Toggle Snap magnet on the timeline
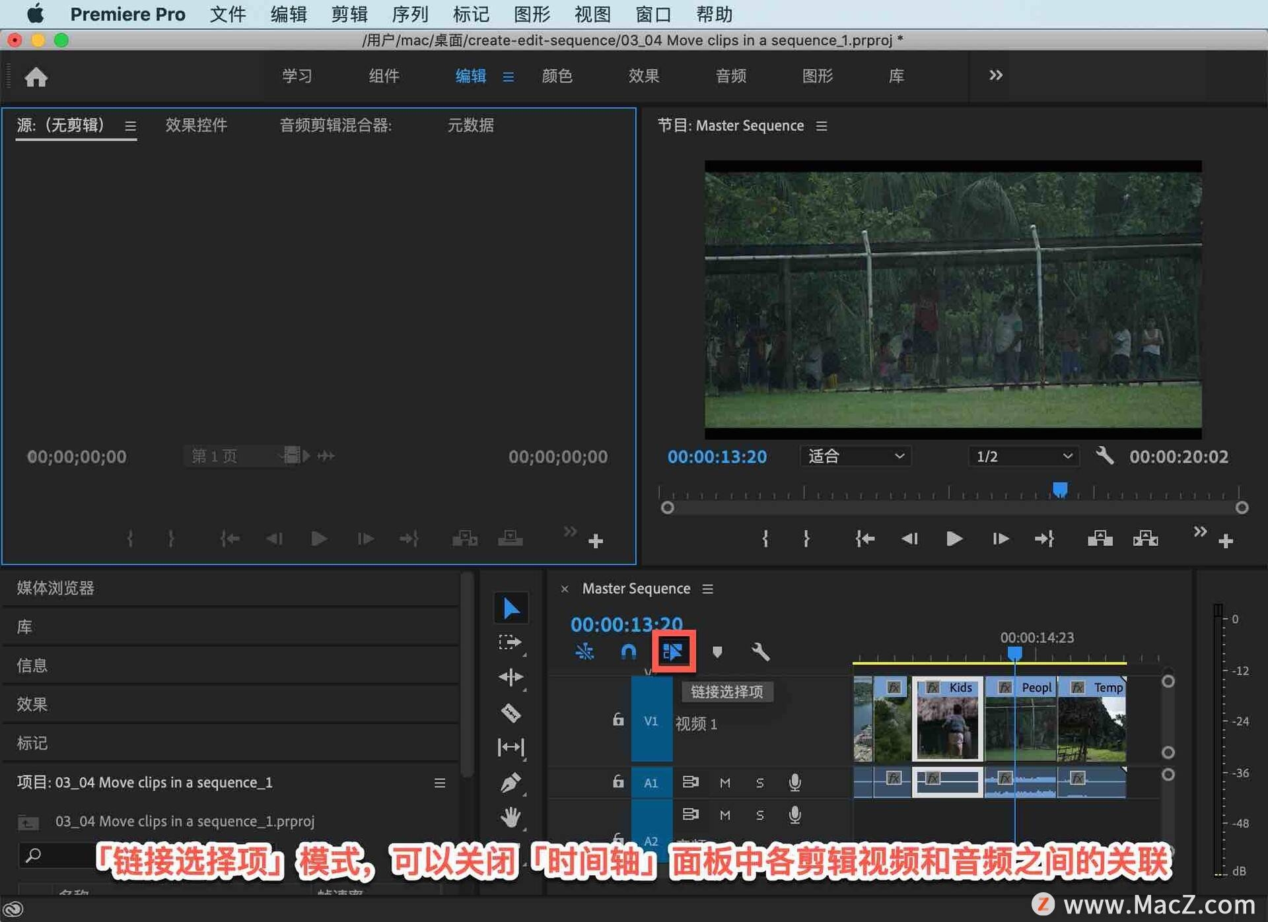Viewport: 1268px width, 922px height. [x=628, y=651]
